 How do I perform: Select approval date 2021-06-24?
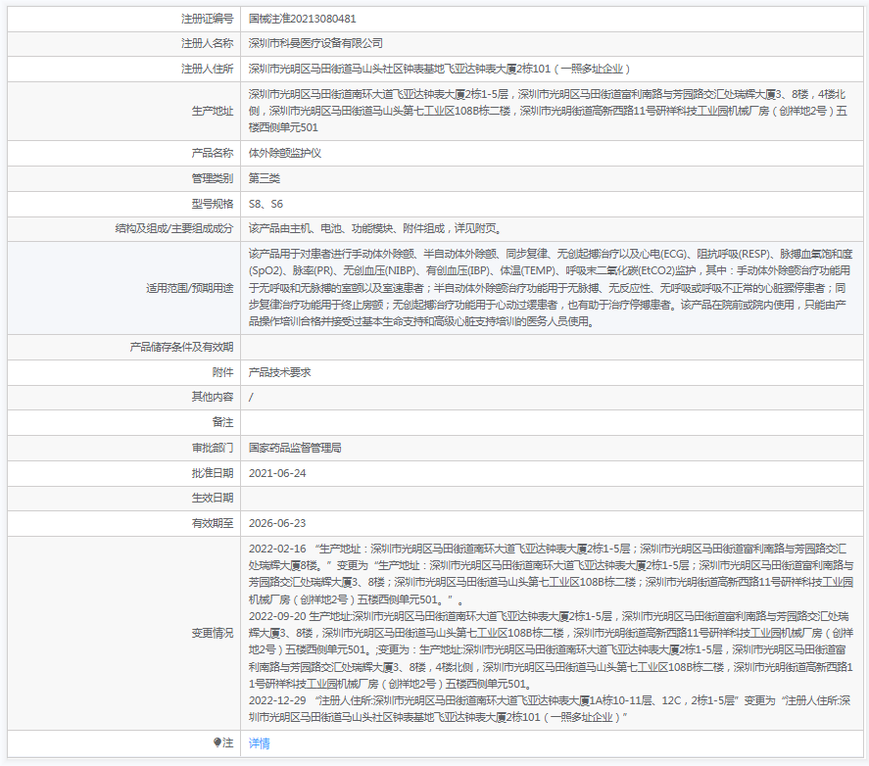(x=277, y=473)
